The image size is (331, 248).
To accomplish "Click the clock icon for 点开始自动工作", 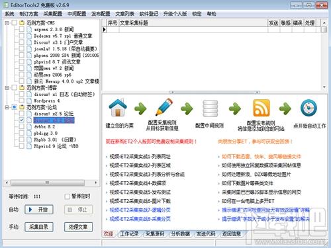I will (308, 108).
